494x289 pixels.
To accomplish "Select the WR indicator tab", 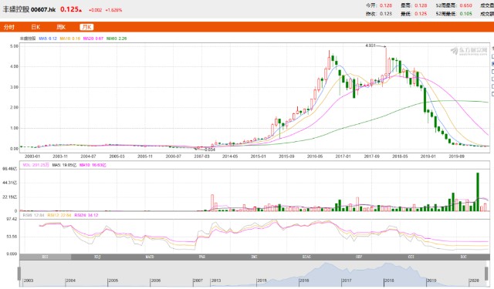I will (202, 257).
